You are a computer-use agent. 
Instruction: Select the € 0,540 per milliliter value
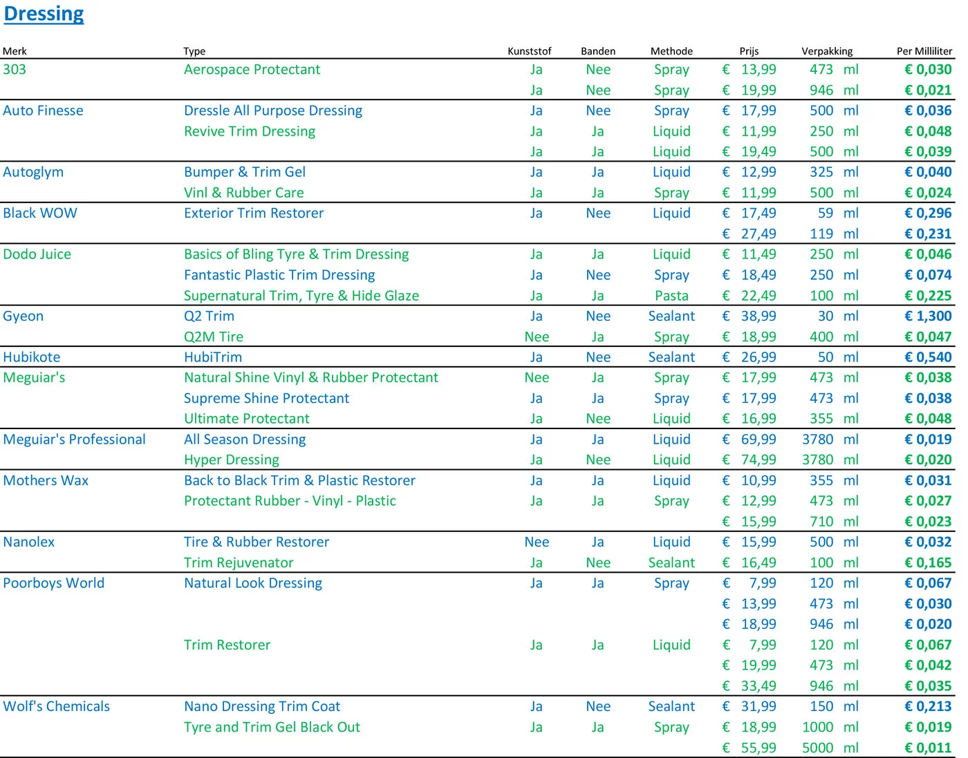point(928,357)
